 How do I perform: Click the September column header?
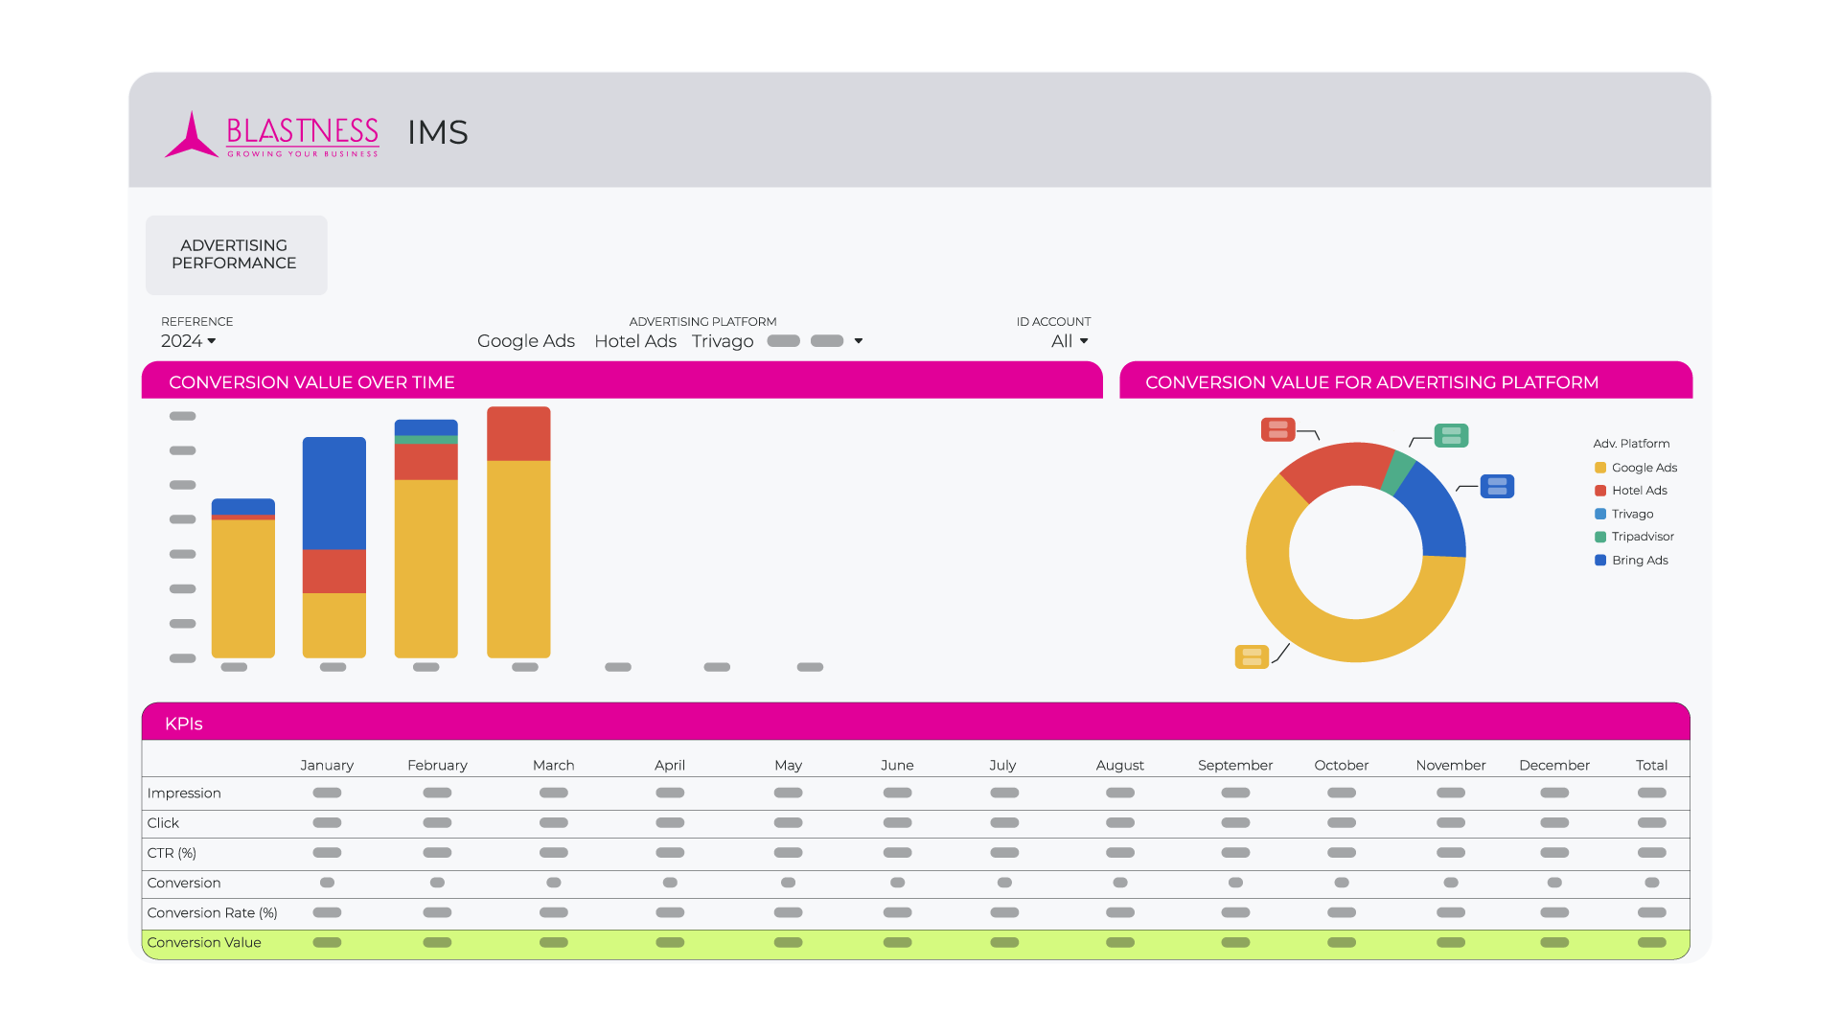[1235, 765]
